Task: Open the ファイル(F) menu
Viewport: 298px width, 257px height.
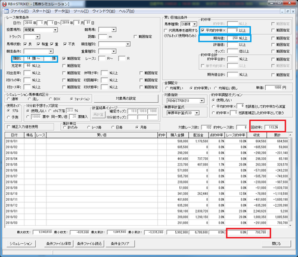Action: 20,11
